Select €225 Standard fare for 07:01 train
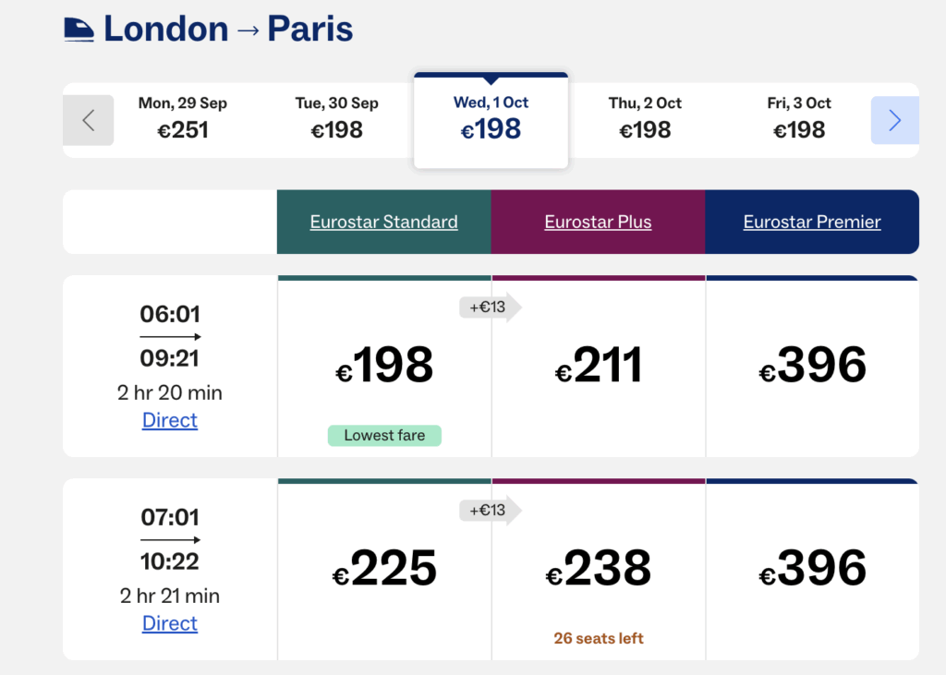 tap(384, 569)
